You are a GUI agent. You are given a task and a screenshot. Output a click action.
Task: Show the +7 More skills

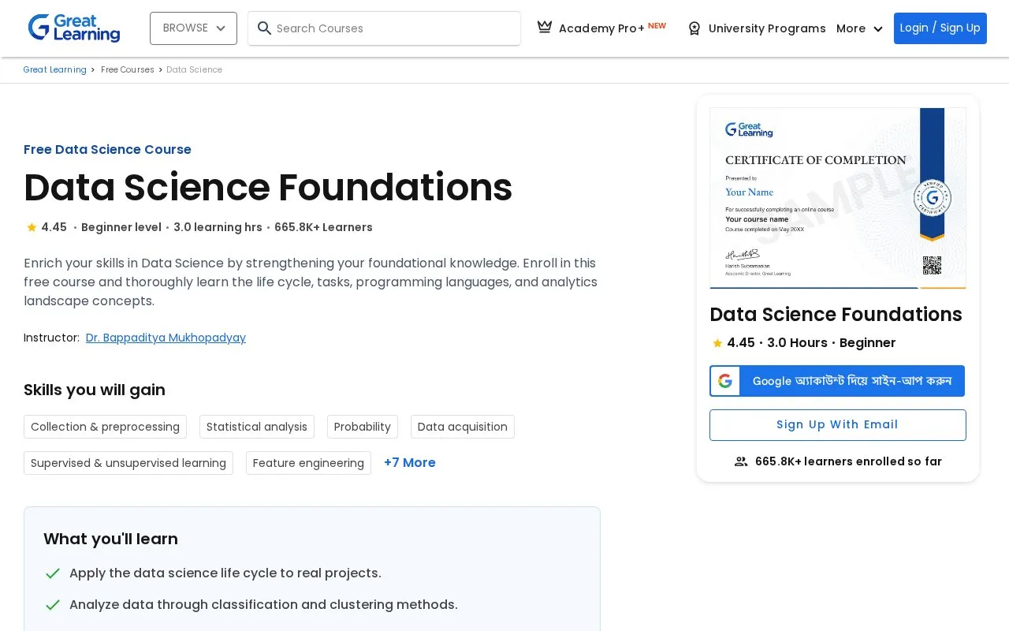409,463
